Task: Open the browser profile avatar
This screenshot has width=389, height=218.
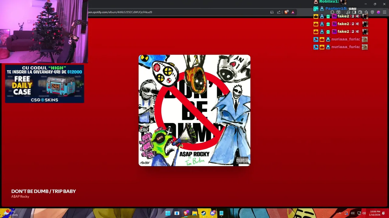Action: tap(378, 12)
